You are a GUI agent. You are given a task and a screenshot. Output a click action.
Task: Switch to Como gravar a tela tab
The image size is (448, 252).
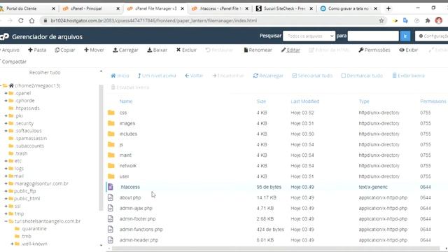(349, 8)
